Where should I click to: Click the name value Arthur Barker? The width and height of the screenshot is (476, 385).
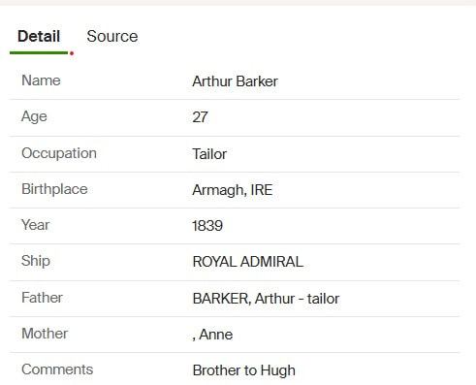point(235,81)
